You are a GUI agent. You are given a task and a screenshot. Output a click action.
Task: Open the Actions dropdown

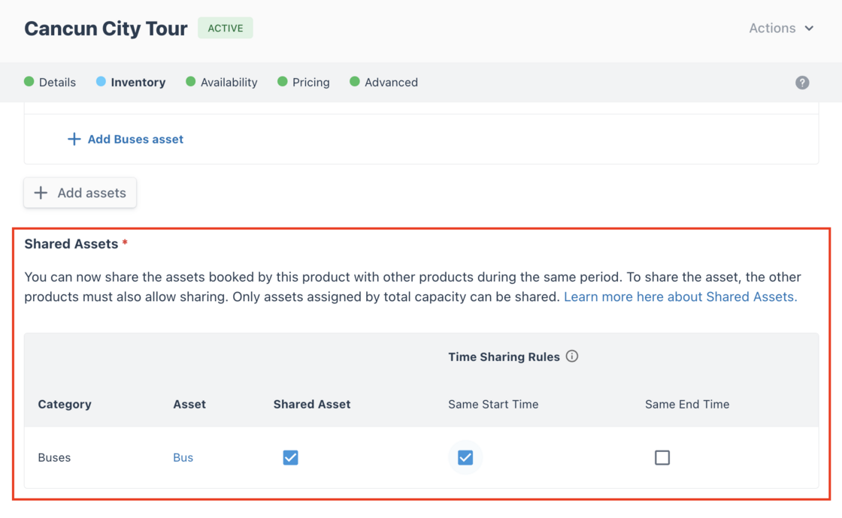pos(781,29)
